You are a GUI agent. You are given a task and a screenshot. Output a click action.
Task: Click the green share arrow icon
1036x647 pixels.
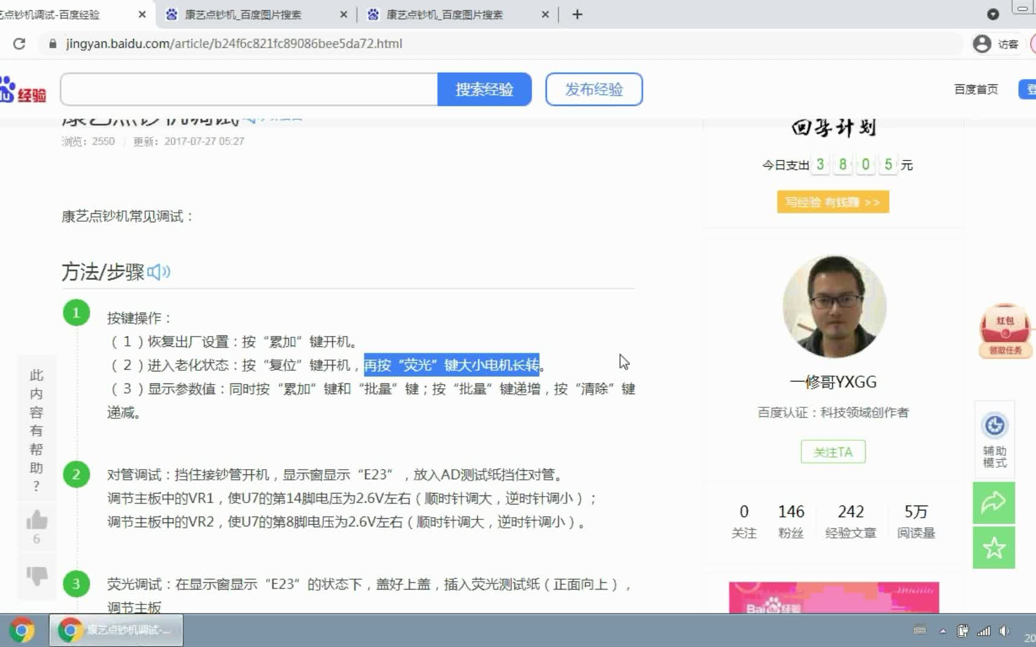click(994, 503)
